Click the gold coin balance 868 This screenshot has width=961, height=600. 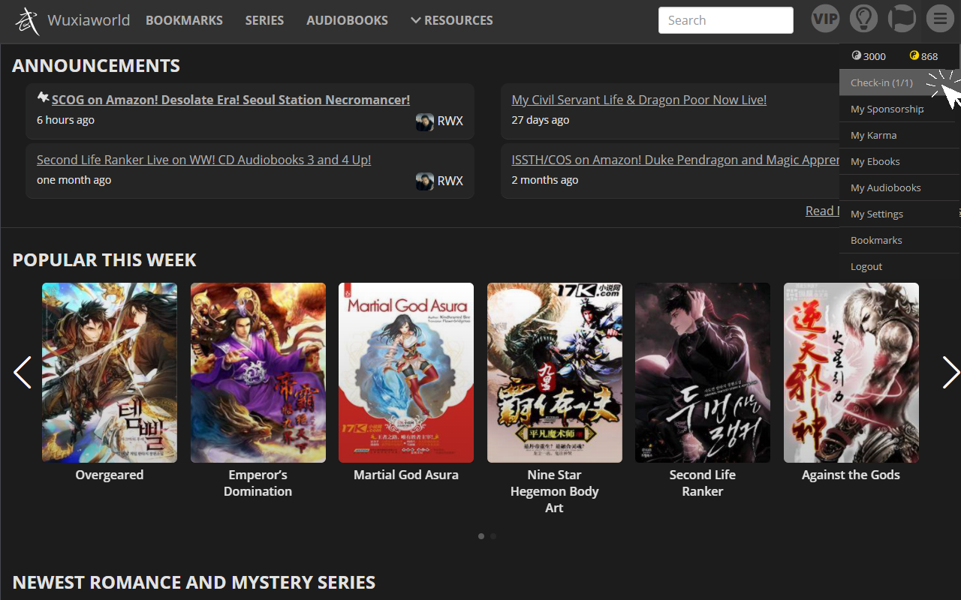pos(923,56)
